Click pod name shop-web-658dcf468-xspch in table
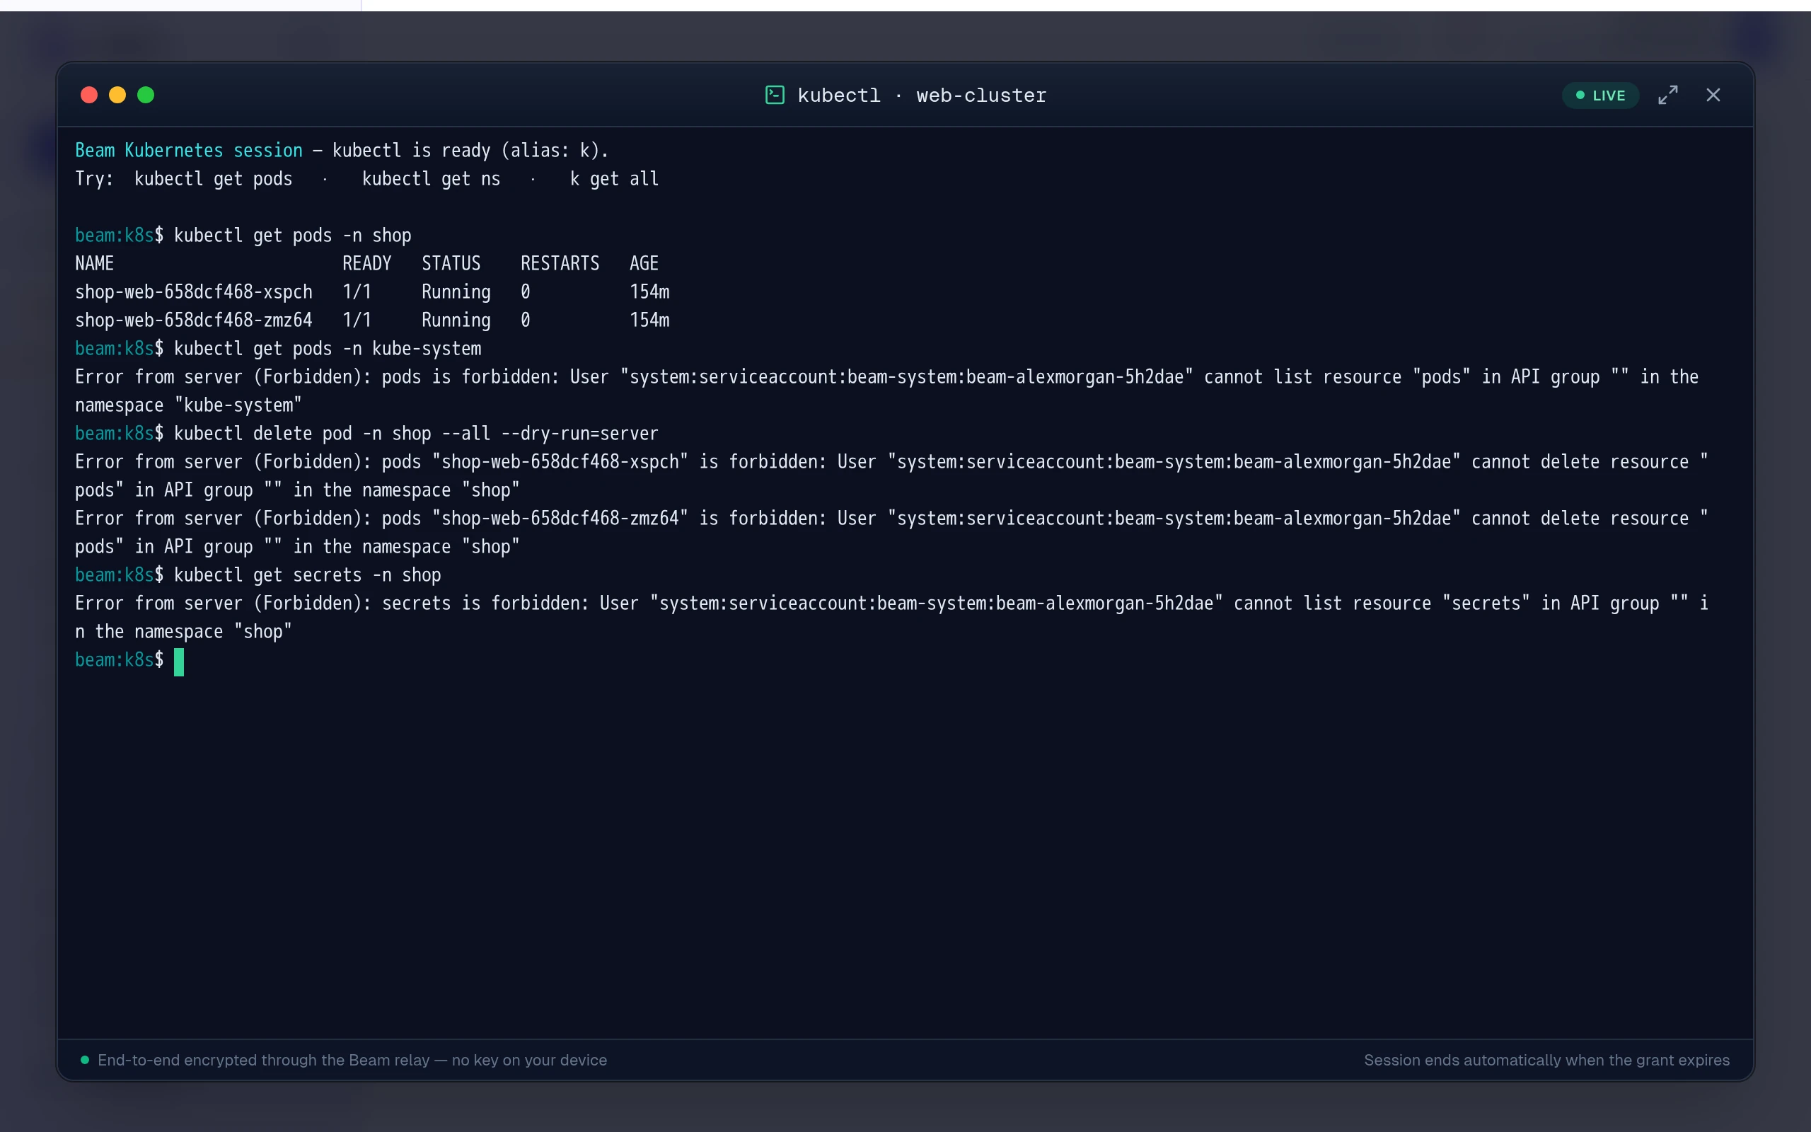 [194, 292]
